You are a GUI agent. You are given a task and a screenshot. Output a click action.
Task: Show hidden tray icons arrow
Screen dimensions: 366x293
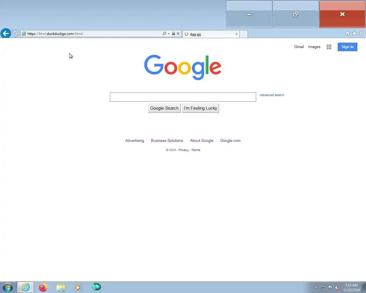coord(316,288)
